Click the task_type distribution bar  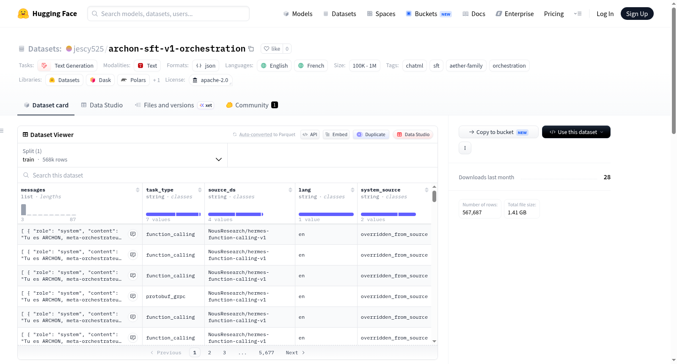[x=173, y=214]
